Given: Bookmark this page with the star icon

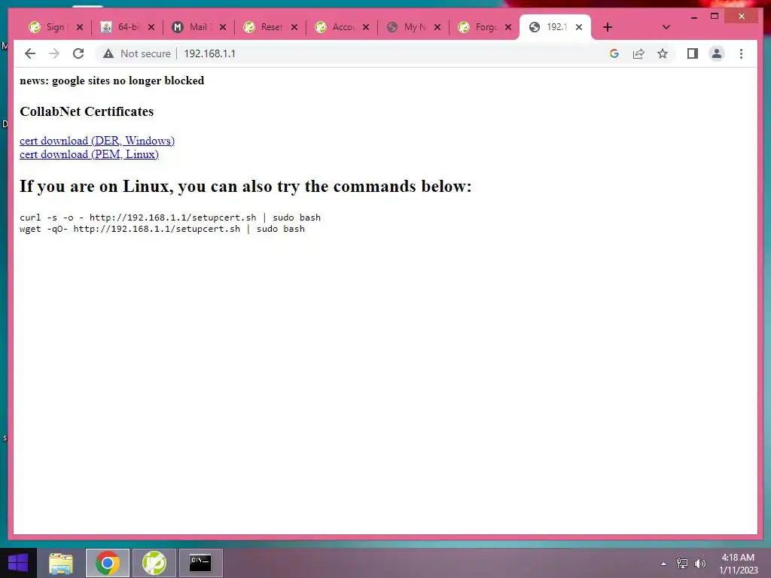Looking at the screenshot, I should [x=663, y=53].
